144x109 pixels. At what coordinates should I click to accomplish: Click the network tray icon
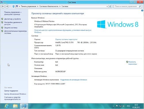point(120,106)
